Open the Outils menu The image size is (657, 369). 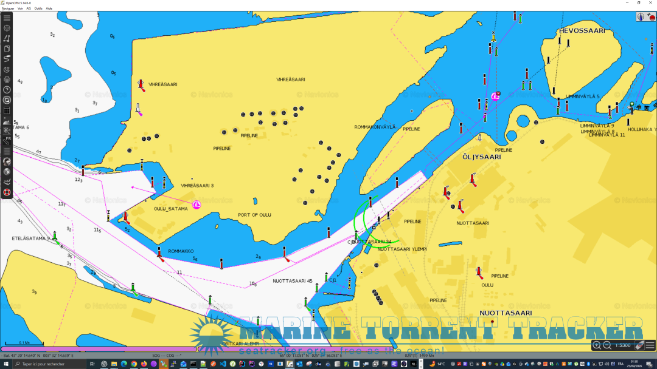coord(38,8)
